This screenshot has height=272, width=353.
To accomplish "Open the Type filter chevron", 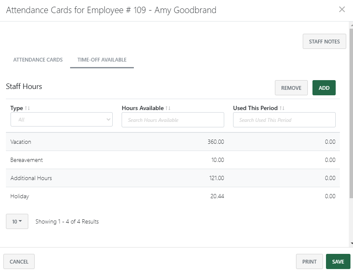I will [x=109, y=119].
